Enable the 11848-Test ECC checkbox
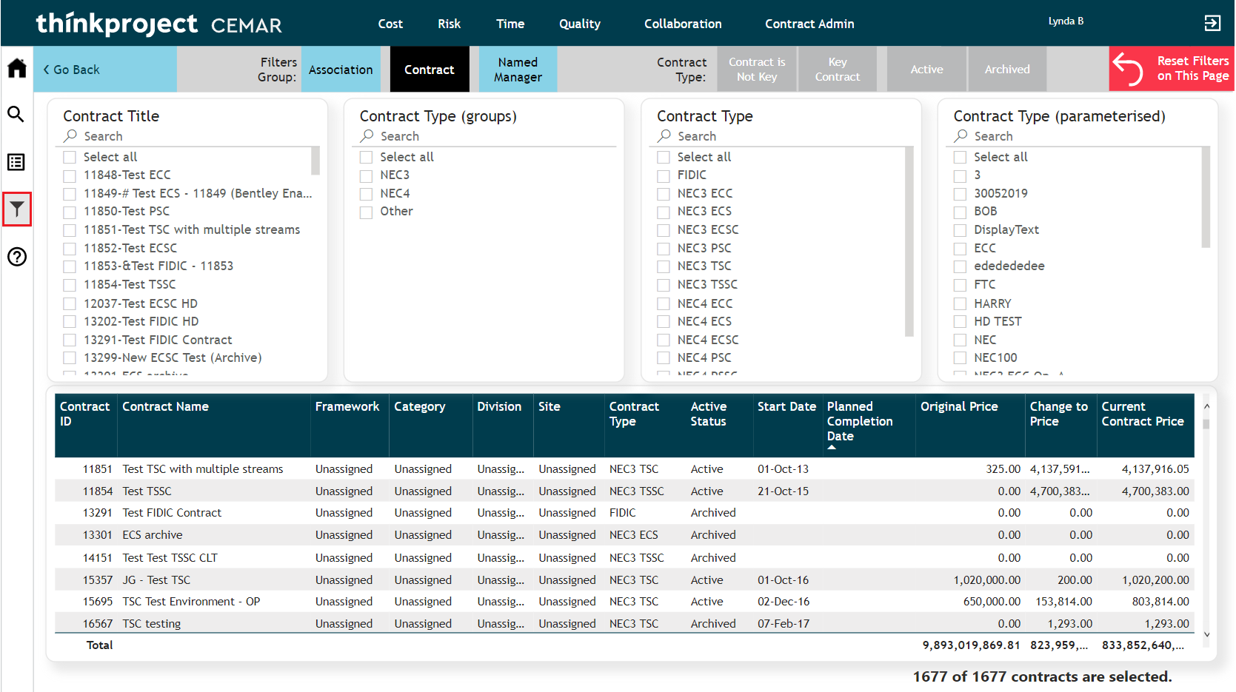 (x=70, y=175)
